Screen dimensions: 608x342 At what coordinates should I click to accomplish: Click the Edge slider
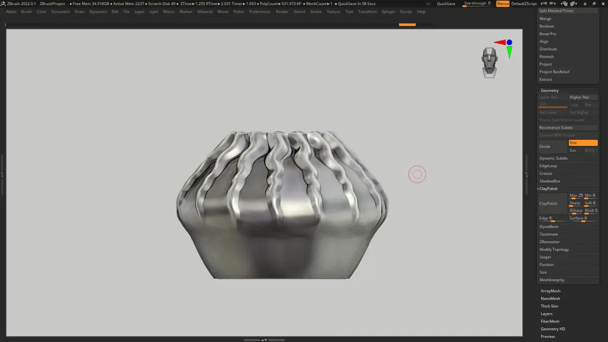tap(553, 219)
